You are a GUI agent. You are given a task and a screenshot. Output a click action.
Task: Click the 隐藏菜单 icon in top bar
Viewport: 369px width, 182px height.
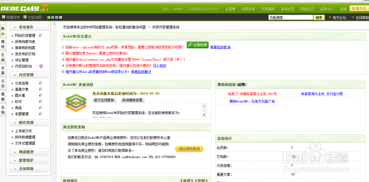pyautogui.click(x=4, y=17)
